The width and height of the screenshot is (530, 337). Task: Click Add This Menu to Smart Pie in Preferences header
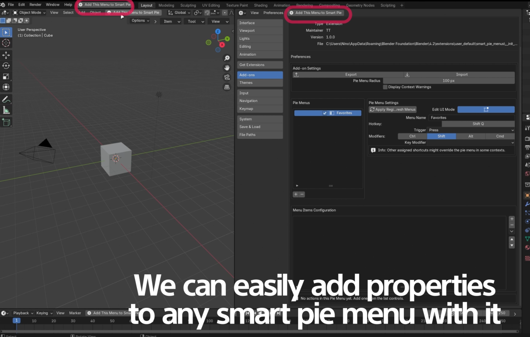point(316,13)
